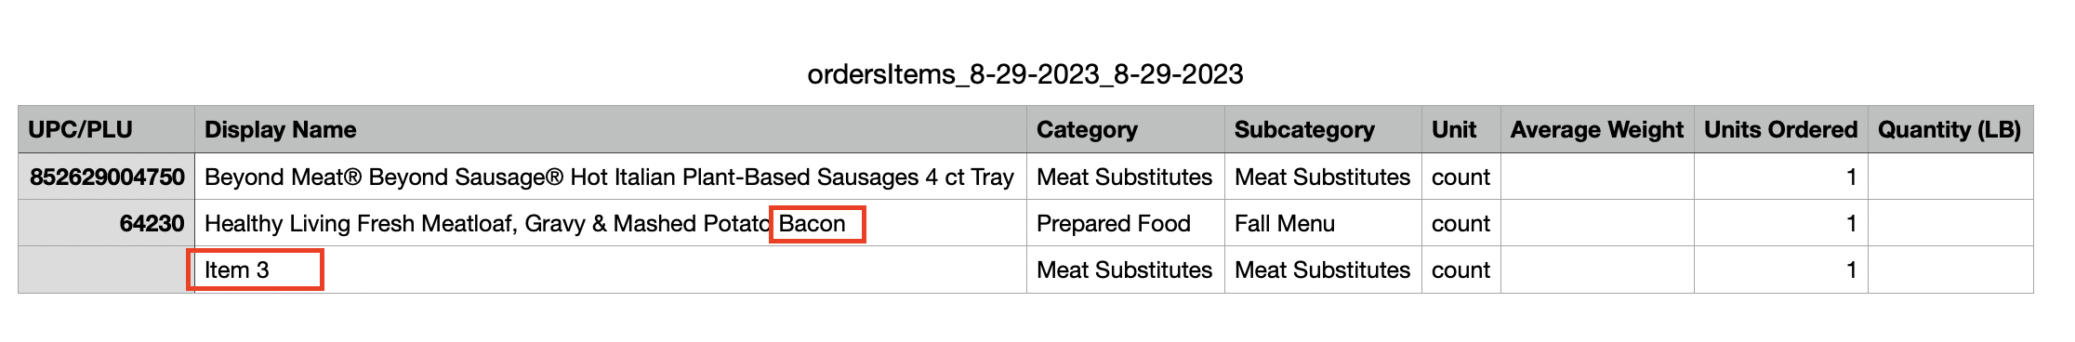Click the Category column header
Screen dimensions: 2075x342
(x=1125, y=129)
